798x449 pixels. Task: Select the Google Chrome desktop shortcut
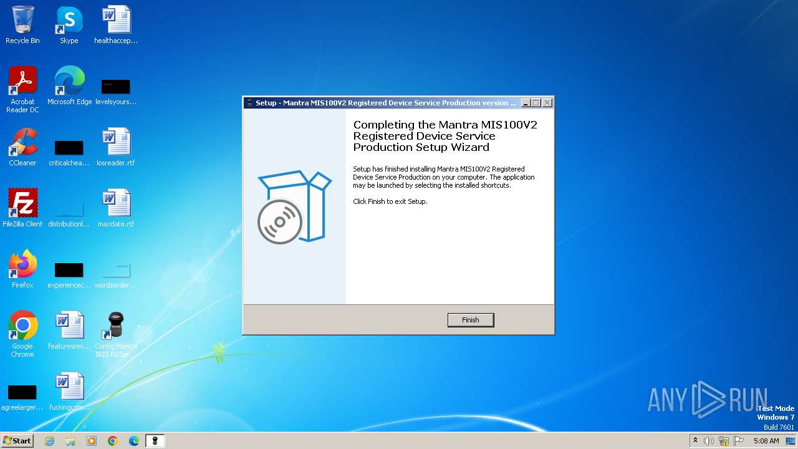(x=22, y=335)
